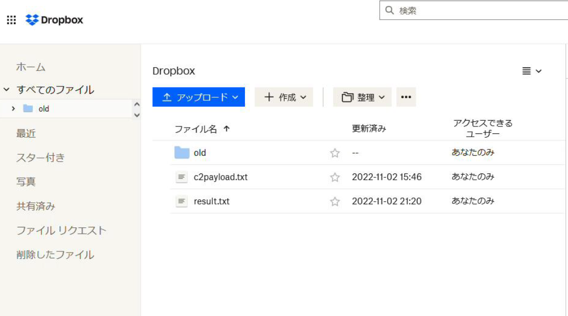Open すべてのファイル section
This screenshot has height=316, width=568.
pyautogui.click(x=56, y=90)
